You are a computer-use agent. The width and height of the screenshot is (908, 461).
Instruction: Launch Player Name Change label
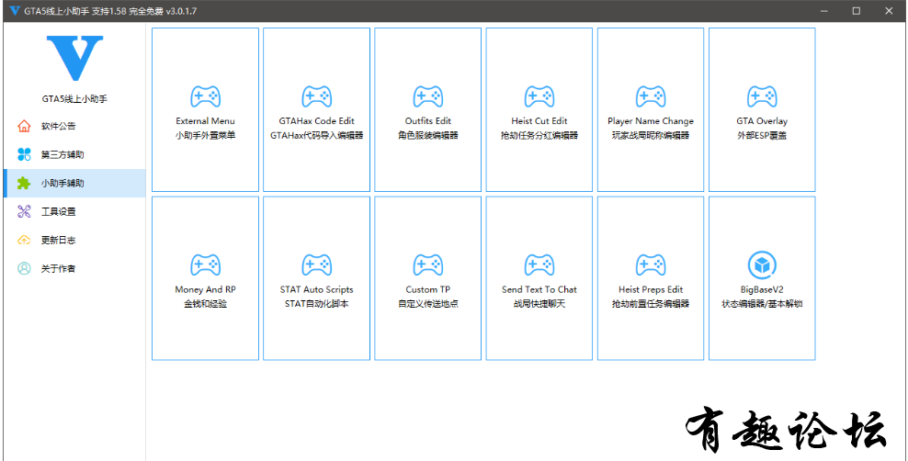[651, 121]
